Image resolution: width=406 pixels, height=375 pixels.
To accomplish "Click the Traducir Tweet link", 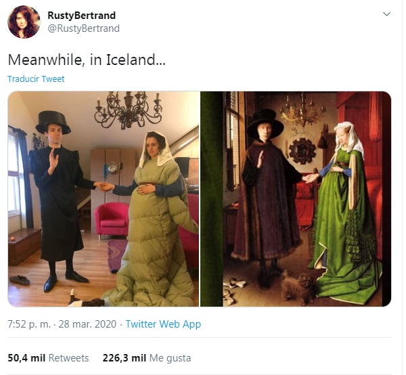I will point(36,79).
